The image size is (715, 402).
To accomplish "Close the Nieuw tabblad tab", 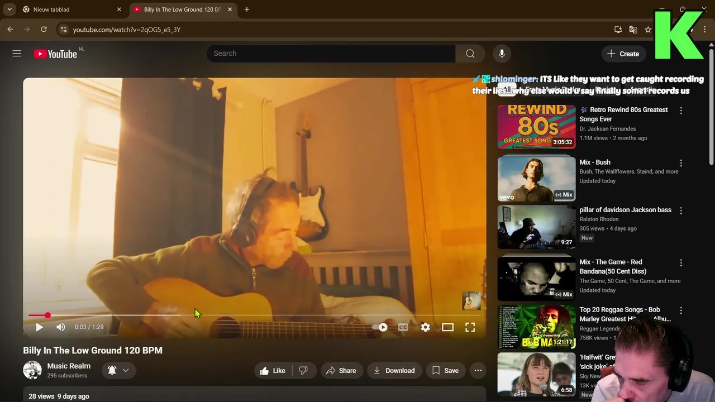I will (x=119, y=9).
